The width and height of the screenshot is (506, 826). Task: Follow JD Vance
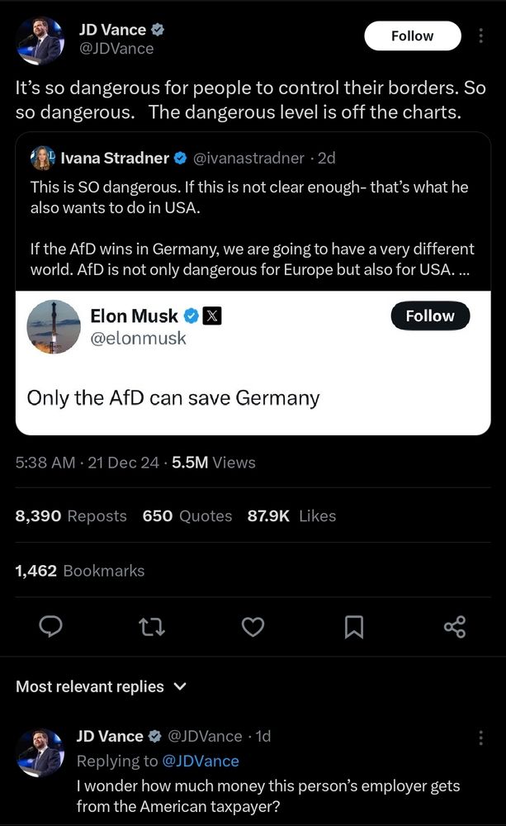tap(412, 36)
